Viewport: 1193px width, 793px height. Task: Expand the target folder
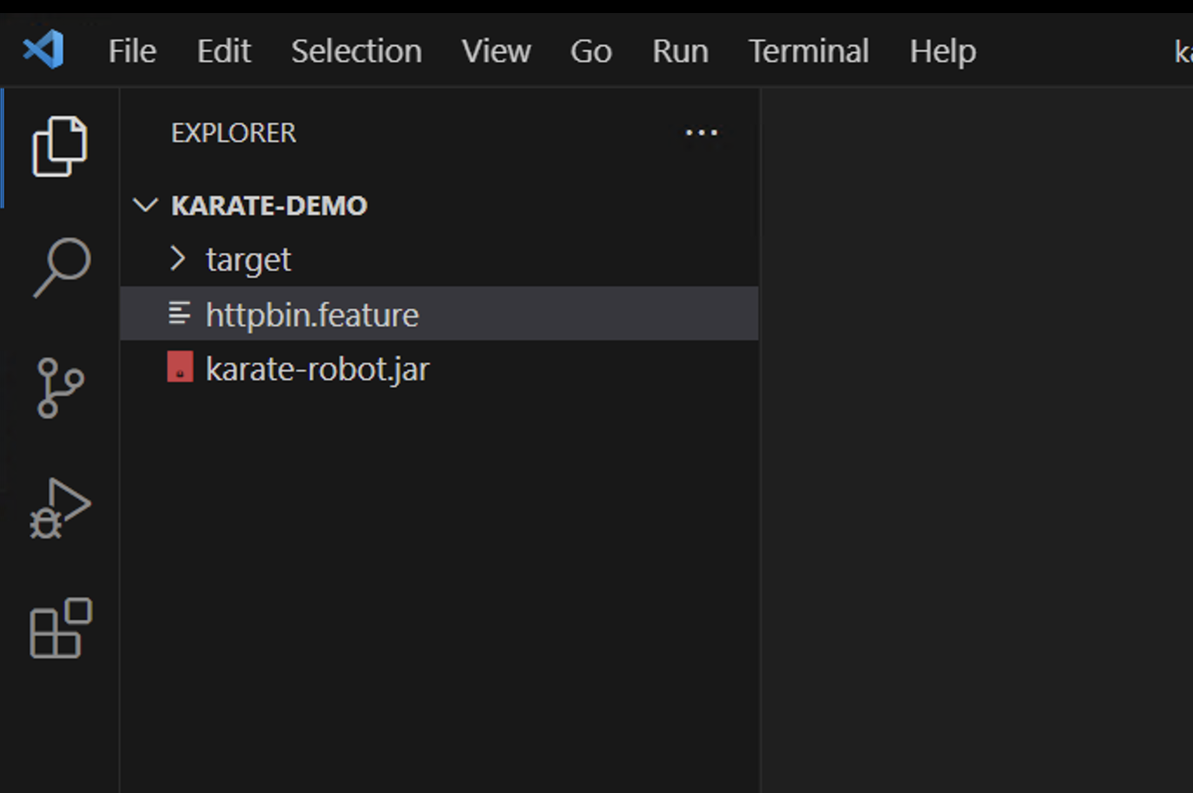177,259
